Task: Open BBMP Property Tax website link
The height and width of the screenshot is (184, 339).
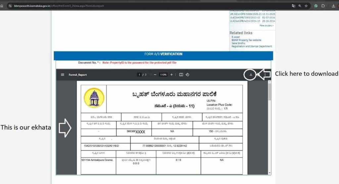Action: 246,40
